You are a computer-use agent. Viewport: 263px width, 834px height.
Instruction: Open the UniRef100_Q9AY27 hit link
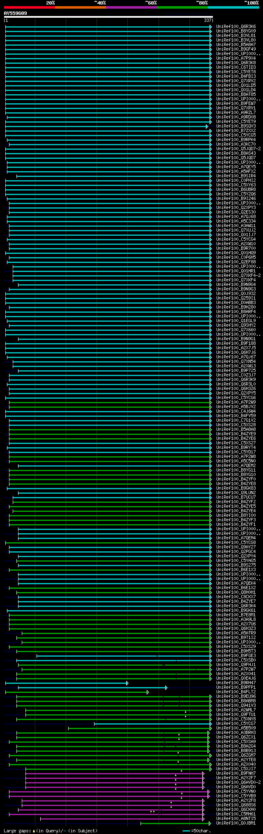pos(236,547)
